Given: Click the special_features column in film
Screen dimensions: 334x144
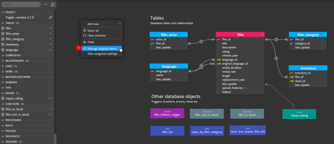Looking at the screenshot, I should (232, 88).
